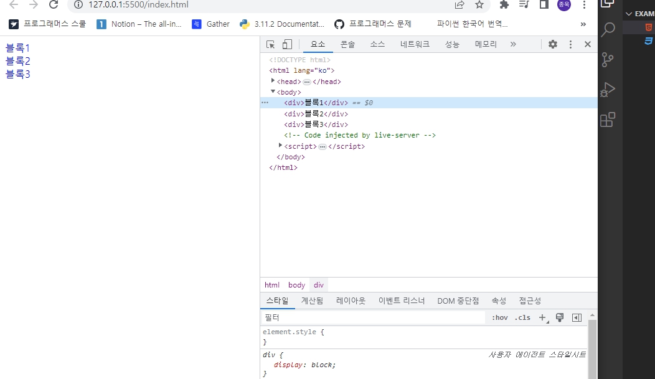655x379 pixels.
Task: Open 파이썬 한국어 번역 bookmark
Action: click(x=473, y=24)
